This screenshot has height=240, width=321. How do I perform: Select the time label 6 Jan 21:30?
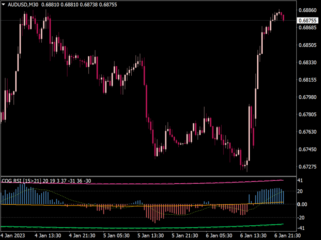287,236
